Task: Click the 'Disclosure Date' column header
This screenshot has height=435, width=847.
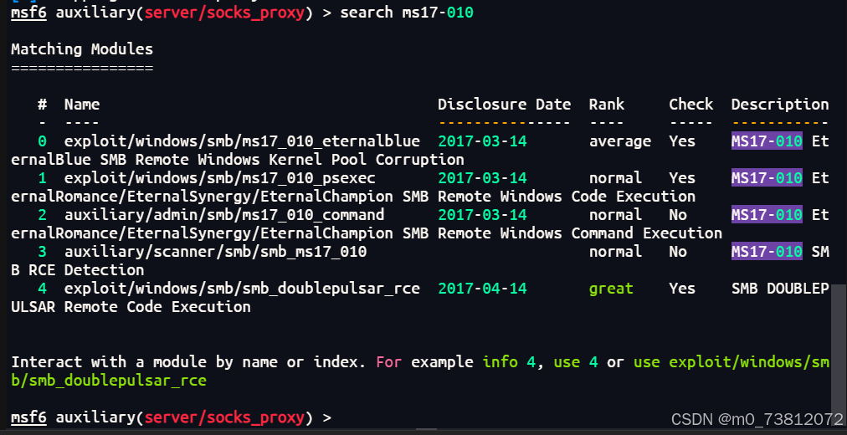Action: pos(504,105)
